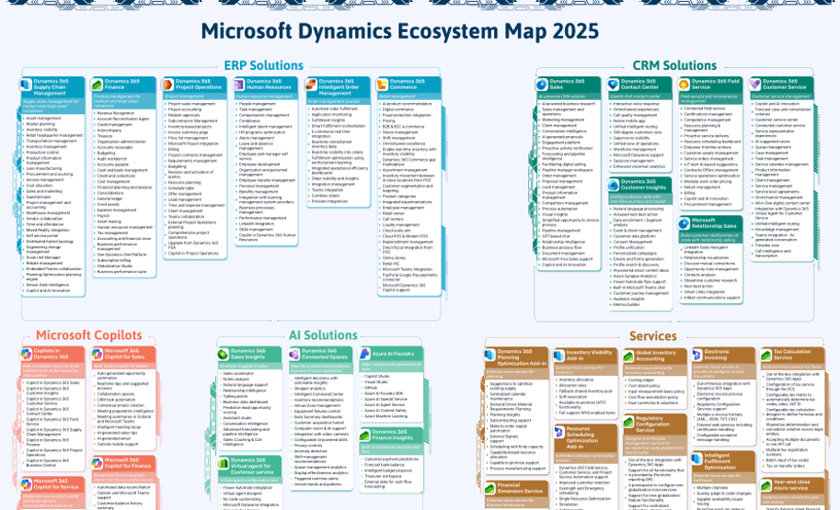Click the Azure AI Foundry icon
Screen dimensions: 840x510
click(x=365, y=355)
